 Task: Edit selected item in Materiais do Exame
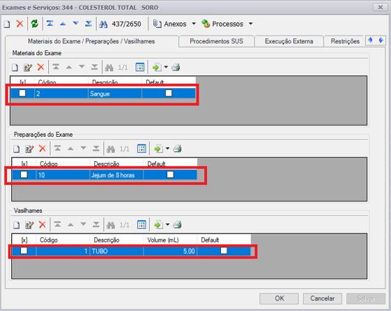pos(28,68)
